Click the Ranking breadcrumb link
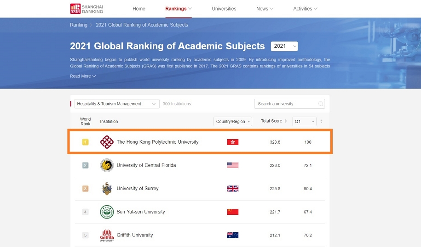 click(x=79, y=25)
